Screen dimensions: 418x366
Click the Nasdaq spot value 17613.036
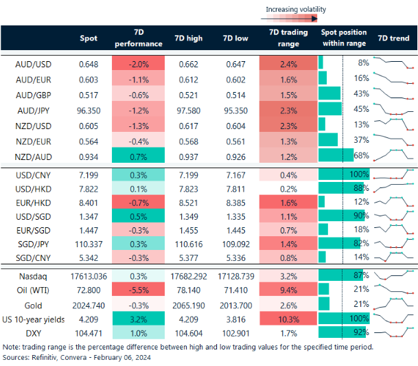[89, 275]
